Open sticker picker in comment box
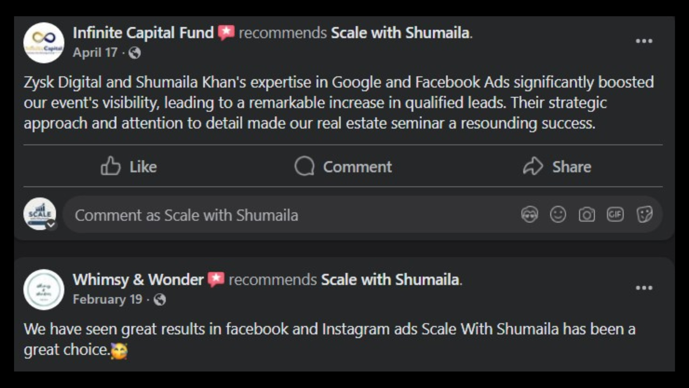Image resolution: width=689 pixels, height=388 pixels. coord(644,215)
